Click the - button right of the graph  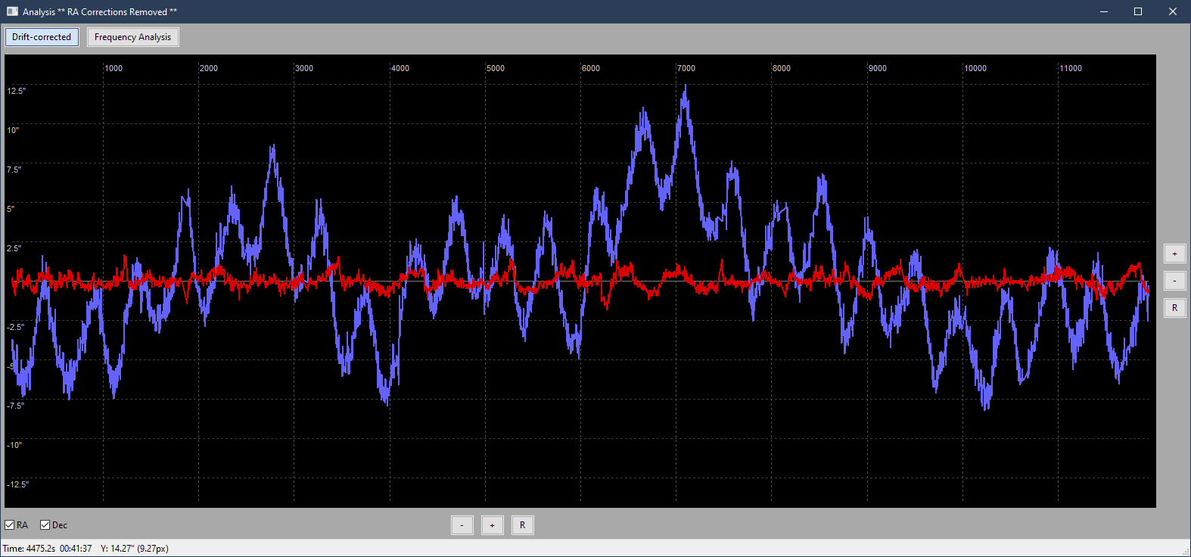click(1174, 281)
